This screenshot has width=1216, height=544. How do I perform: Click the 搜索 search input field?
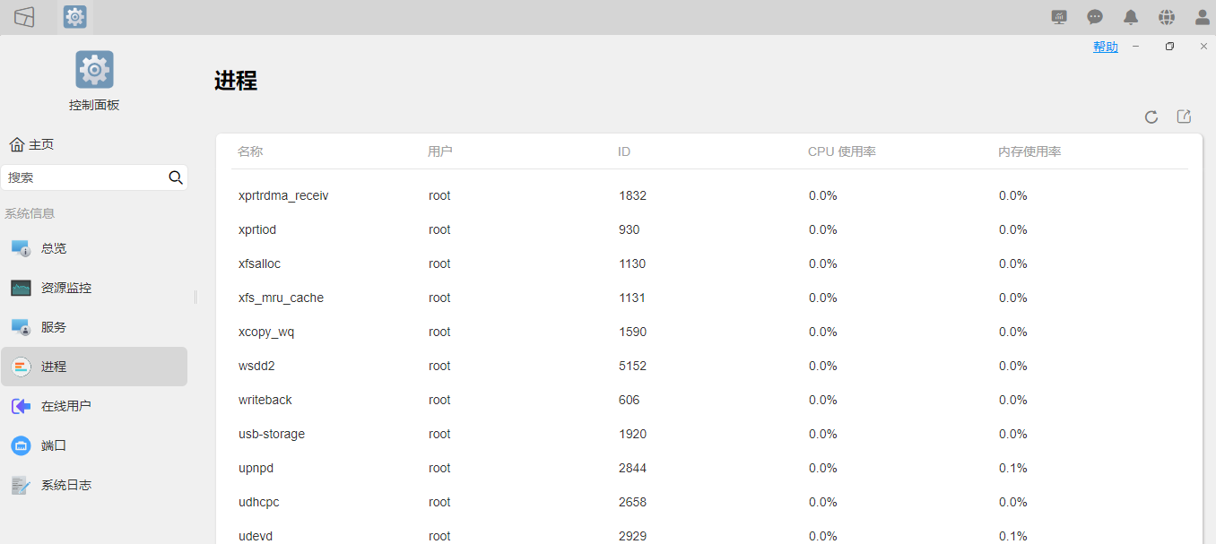85,177
